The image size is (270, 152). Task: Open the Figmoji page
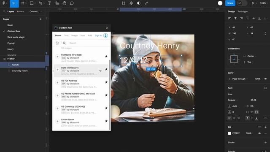tap(11, 43)
